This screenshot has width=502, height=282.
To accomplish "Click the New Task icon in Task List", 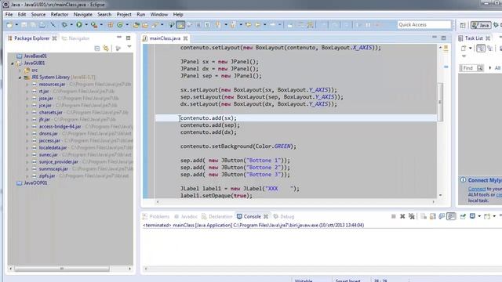I will coord(464,49).
